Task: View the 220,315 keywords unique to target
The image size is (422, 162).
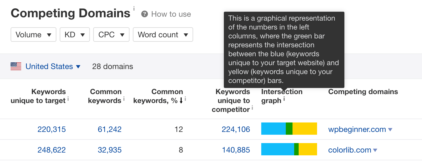Action: pos(51,129)
